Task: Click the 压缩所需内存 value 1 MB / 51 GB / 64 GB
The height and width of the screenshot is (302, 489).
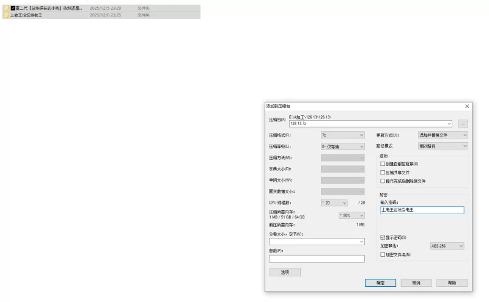Action: tap(287, 217)
